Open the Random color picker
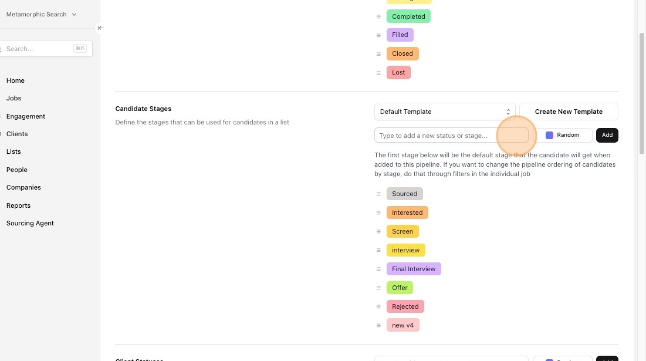 [x=563, y=135]
